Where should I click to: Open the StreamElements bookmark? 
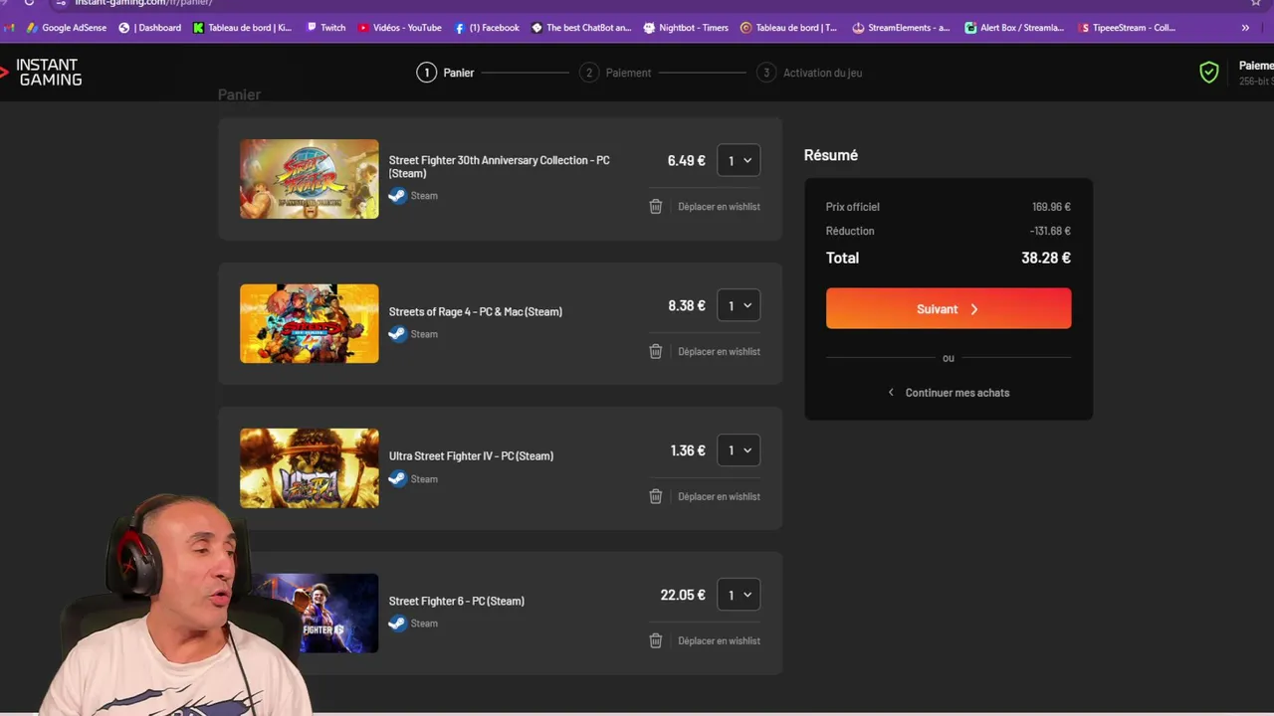click(x=901, y=28)
